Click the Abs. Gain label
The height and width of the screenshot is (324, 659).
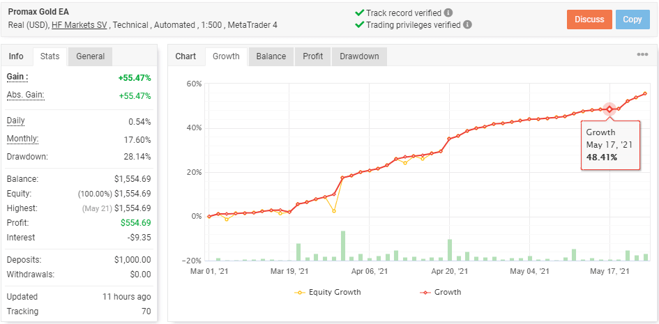tap(26, 95)
